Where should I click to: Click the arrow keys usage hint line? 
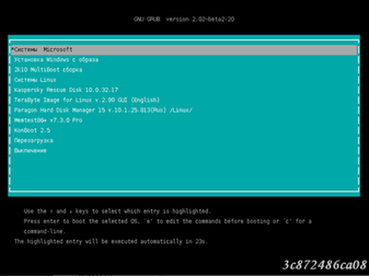click(x=117, y=211)
